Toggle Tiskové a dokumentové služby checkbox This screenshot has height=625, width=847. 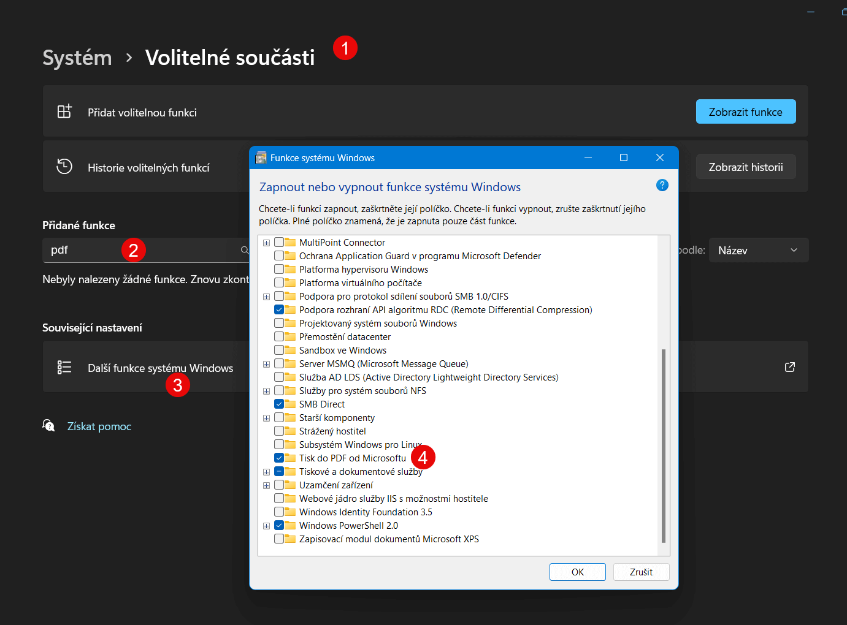coord(279,471)
